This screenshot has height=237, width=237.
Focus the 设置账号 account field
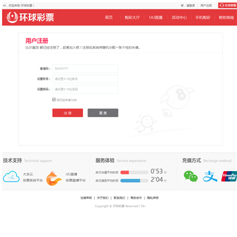click(x=85, y=79)
